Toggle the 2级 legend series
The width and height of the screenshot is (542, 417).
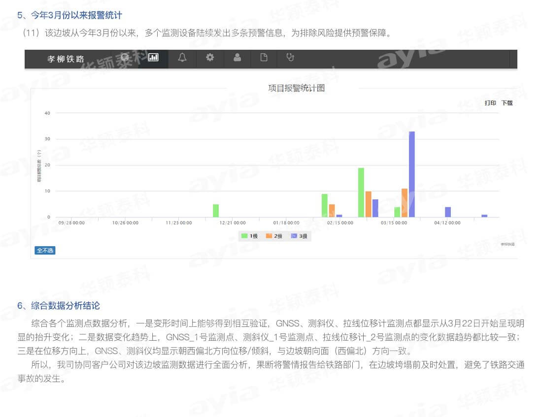pyautogui.click(x=274, y=236)
